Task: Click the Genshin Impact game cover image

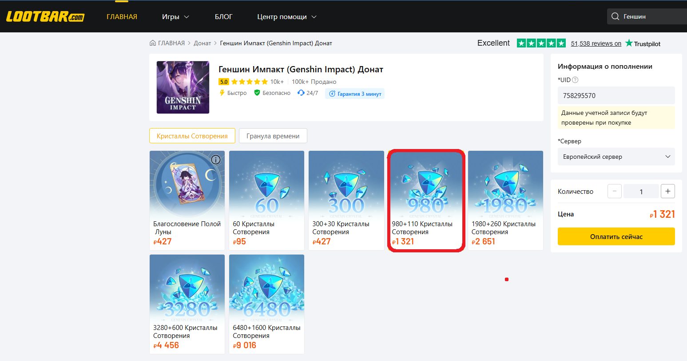Action: point(183,87)
